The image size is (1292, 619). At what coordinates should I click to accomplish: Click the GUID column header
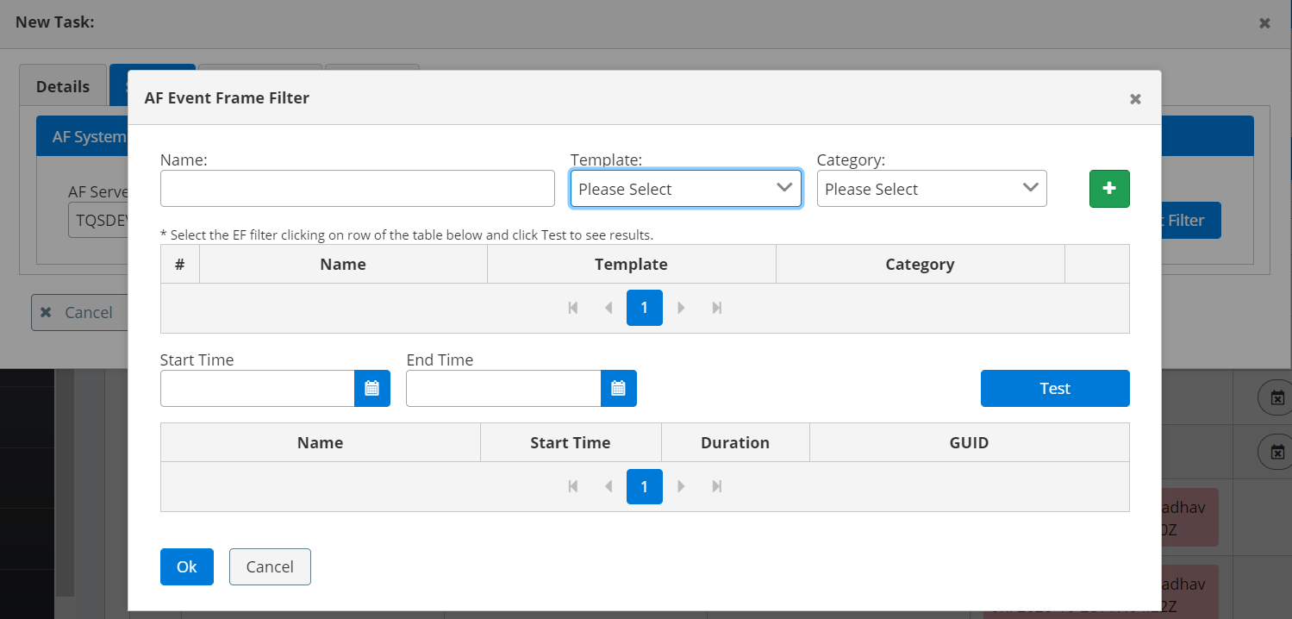(x=968, y=442)
